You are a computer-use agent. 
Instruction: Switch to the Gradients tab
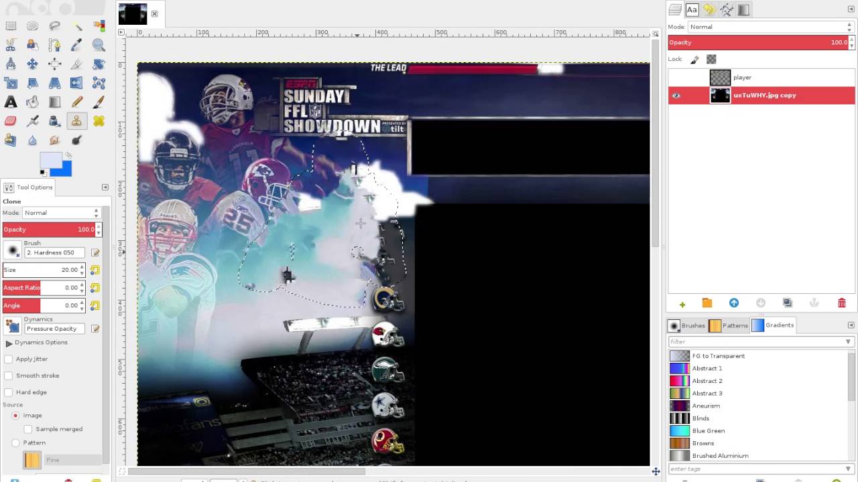pos(772,325)
